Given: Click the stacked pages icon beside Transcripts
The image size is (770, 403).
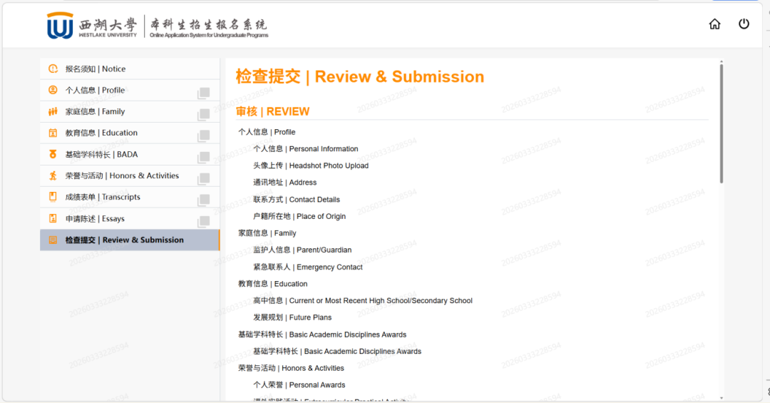Looking at the screenshot, I should pos(203,200).
